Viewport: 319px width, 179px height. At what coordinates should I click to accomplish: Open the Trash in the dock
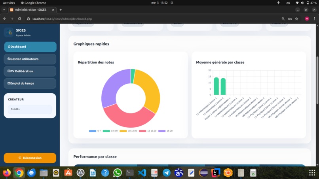(253, 173)
